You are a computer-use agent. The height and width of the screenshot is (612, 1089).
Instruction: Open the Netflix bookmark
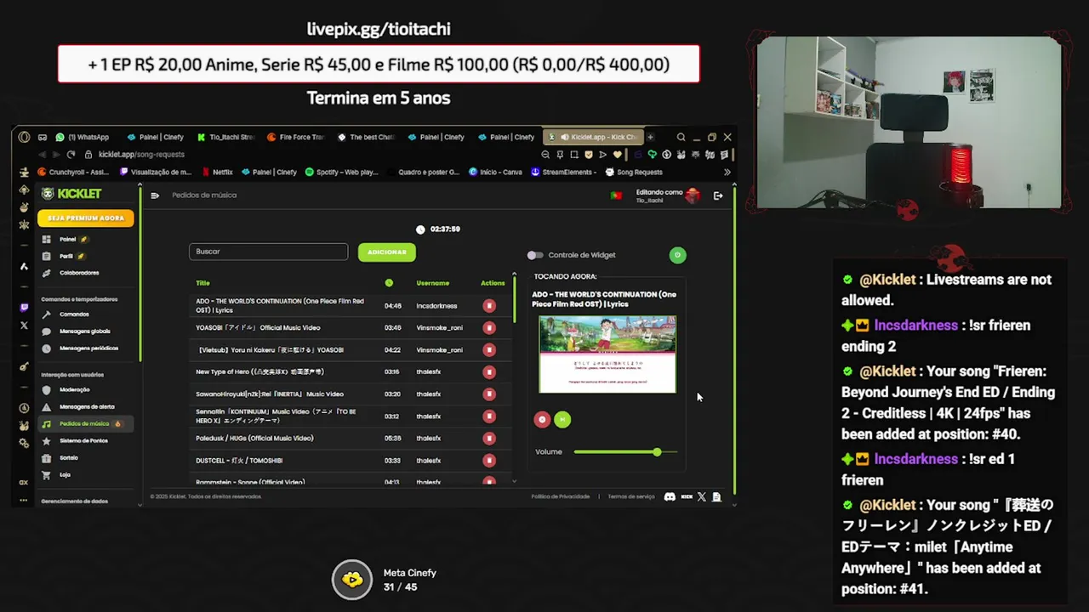216,172
